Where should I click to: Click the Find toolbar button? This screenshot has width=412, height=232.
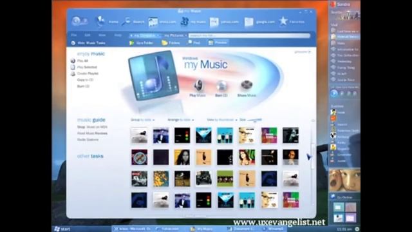194,43
